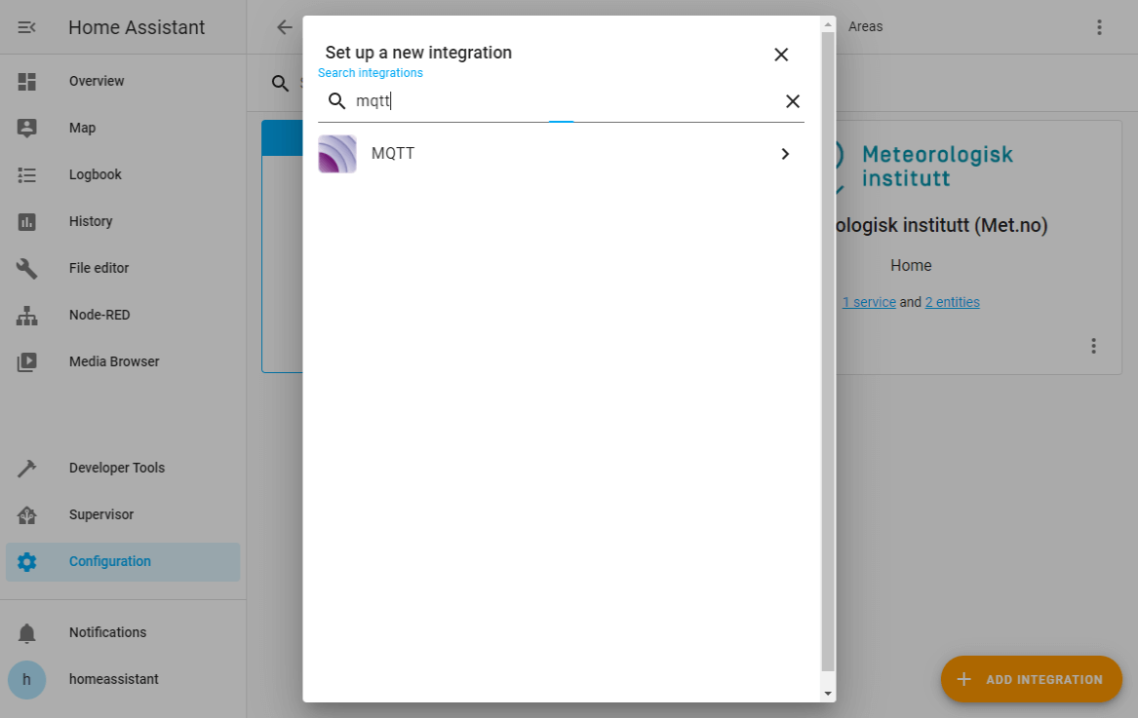The width and height of the screenshot is (1138, 718).
Task: Open Node-RED in the sidebar
Action: [x=98, y=315]
